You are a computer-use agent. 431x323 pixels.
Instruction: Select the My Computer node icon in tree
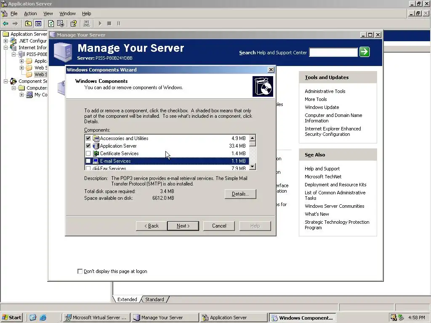point(29,95)
